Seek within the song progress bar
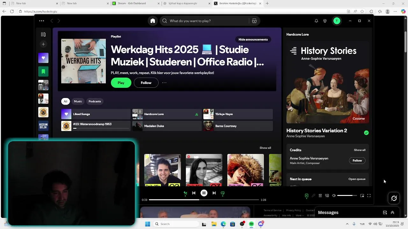Viewport: 408px width, 229px height. (x=204, y=200)
